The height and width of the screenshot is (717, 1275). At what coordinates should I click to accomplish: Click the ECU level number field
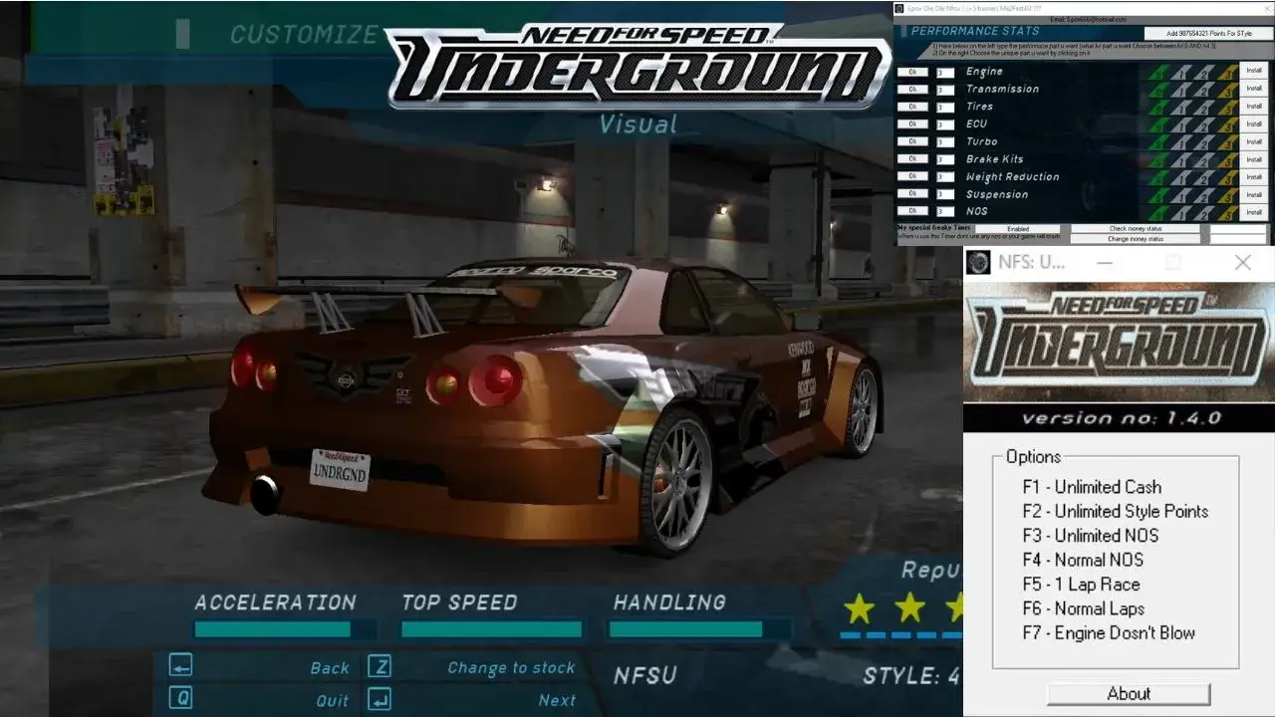(x=945, y=125)
